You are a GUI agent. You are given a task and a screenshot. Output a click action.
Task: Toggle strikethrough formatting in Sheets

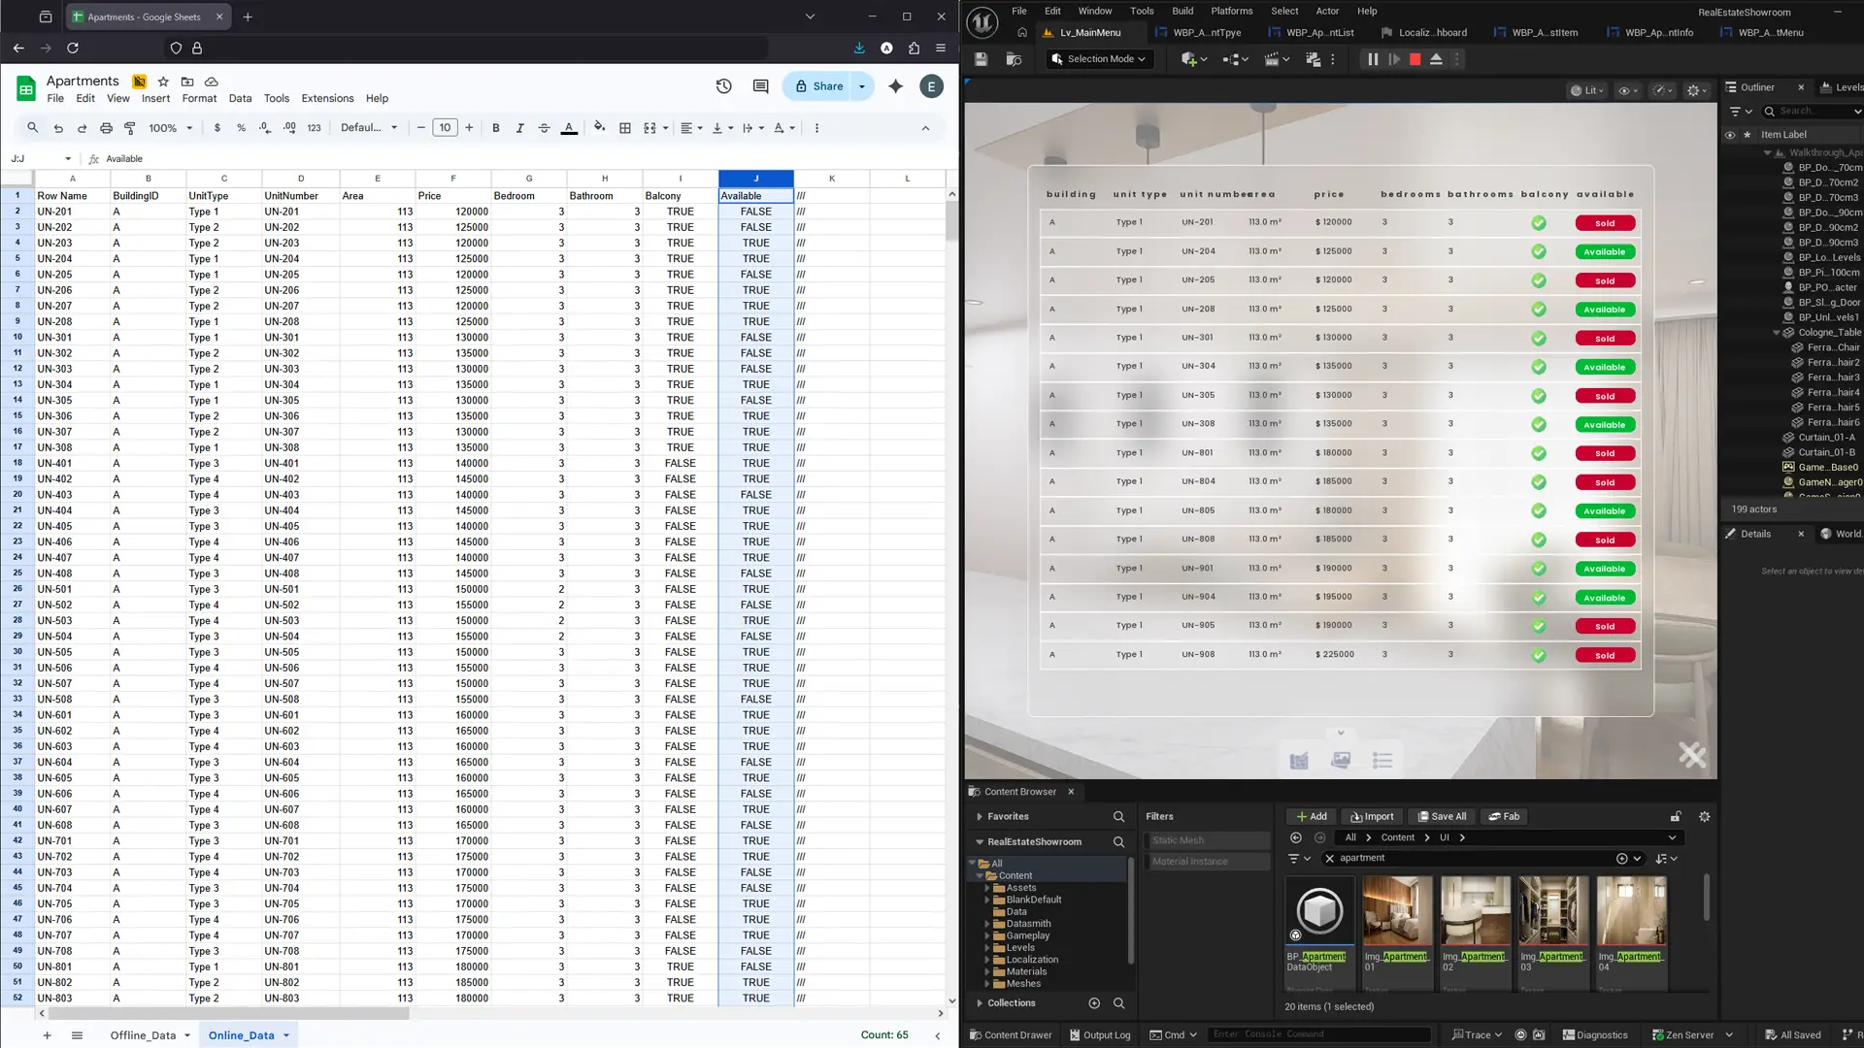544,128
